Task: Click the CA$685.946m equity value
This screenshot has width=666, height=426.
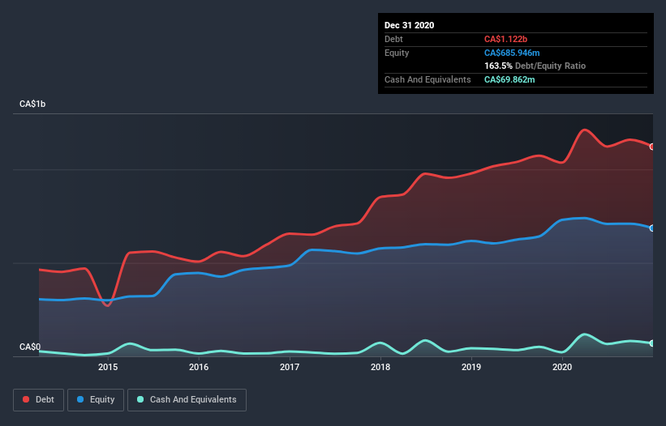Action: (512, 53)
